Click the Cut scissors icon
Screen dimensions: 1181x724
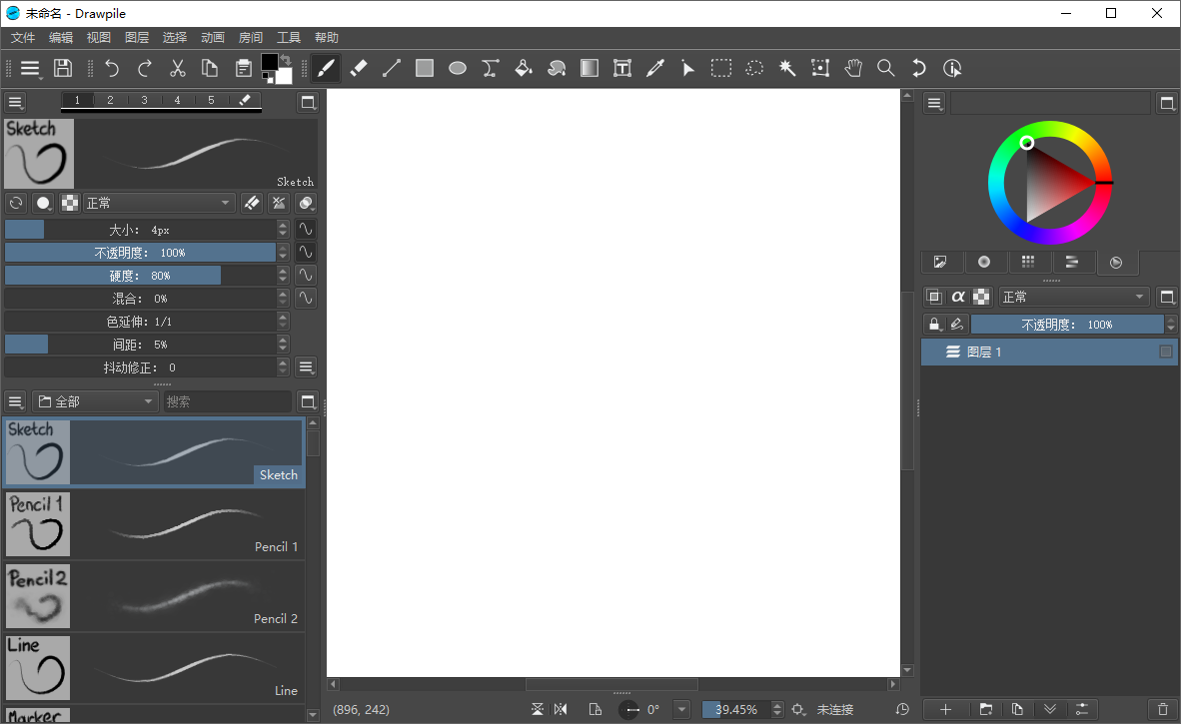point(178,69)
